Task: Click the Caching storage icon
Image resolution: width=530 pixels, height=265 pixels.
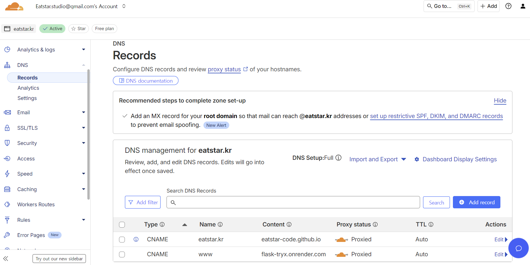Action: coord(7,189)
